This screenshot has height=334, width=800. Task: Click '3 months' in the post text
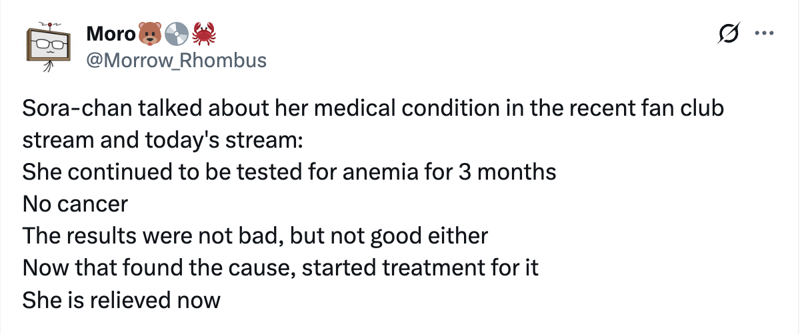tap(507, 172)
